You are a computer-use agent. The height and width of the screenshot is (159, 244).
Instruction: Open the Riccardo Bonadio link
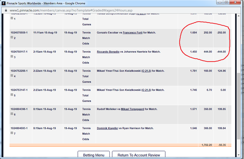click(x=108, y=52)
